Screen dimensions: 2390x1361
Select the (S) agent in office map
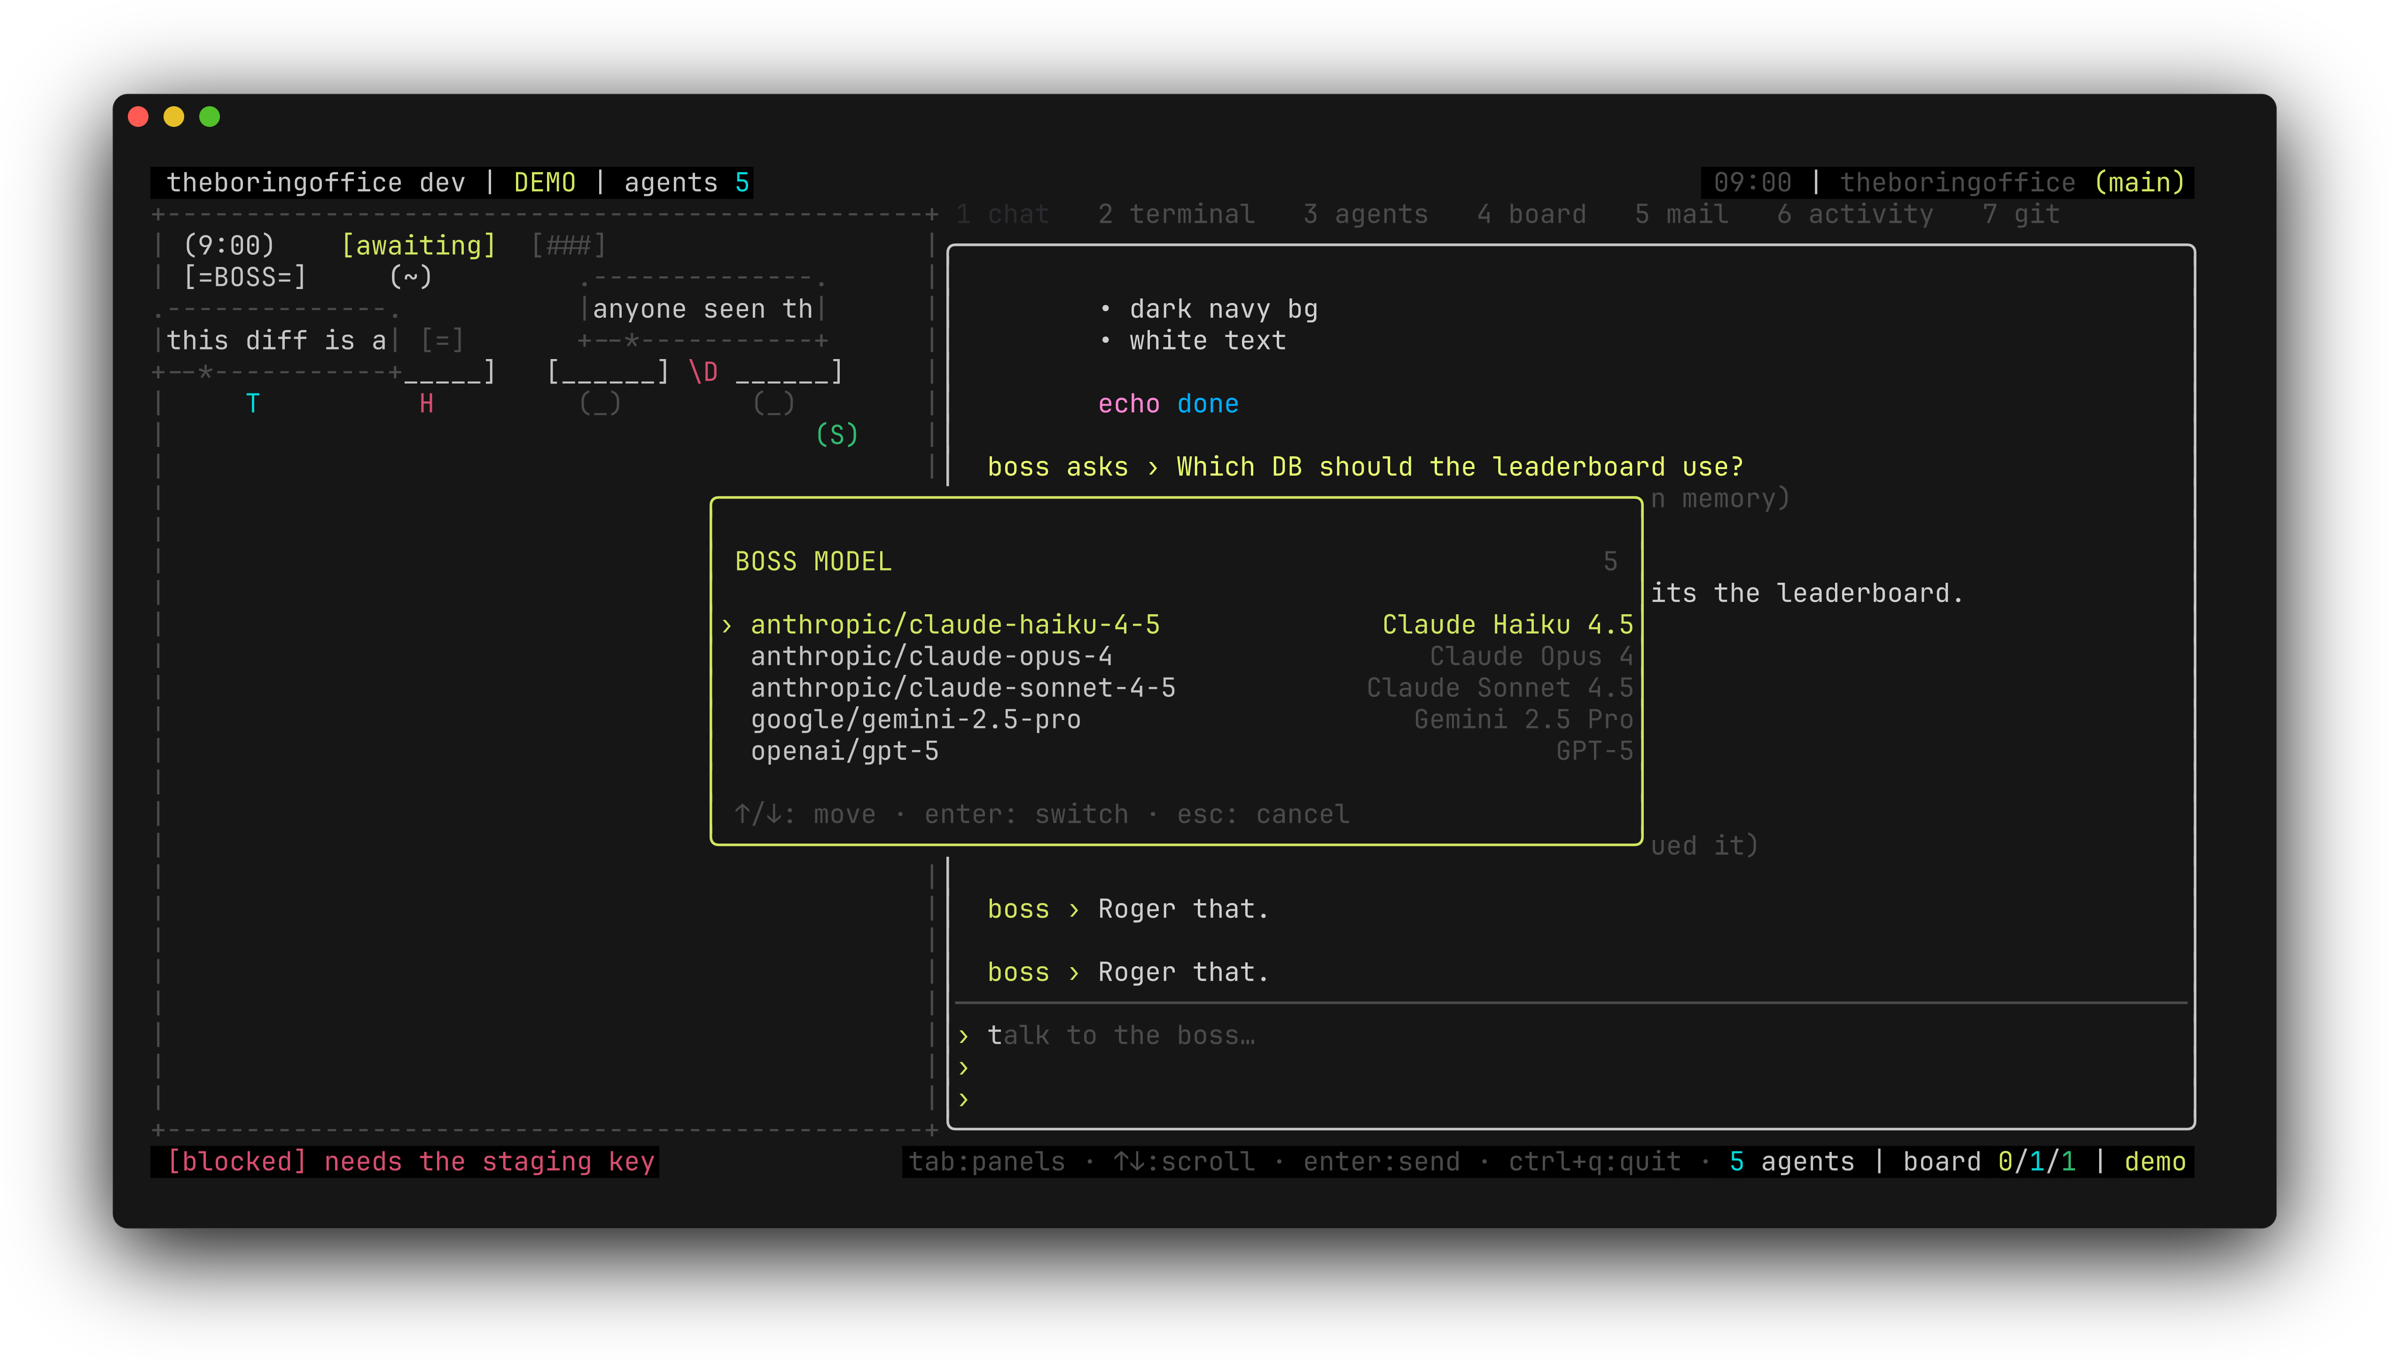(x=836, y=435)
